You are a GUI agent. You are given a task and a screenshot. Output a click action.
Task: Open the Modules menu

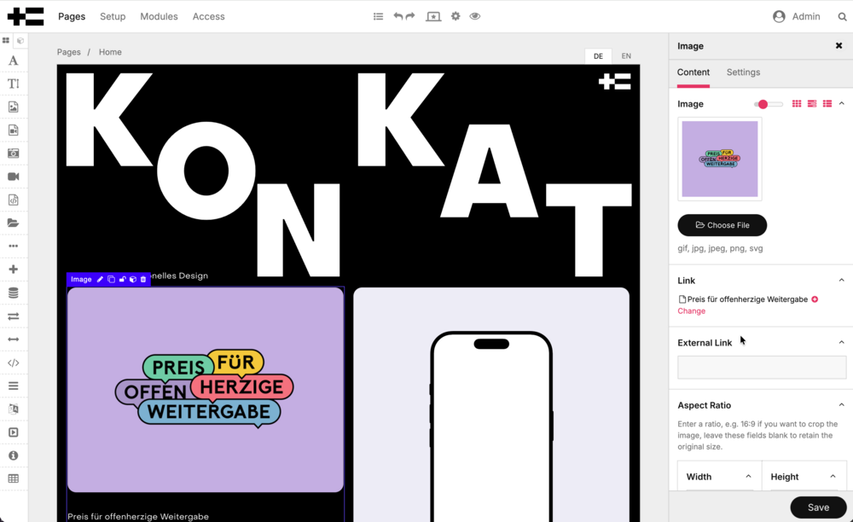point(159,16)
